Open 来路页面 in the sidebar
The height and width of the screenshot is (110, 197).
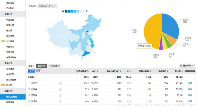click(x=10, y=52)
